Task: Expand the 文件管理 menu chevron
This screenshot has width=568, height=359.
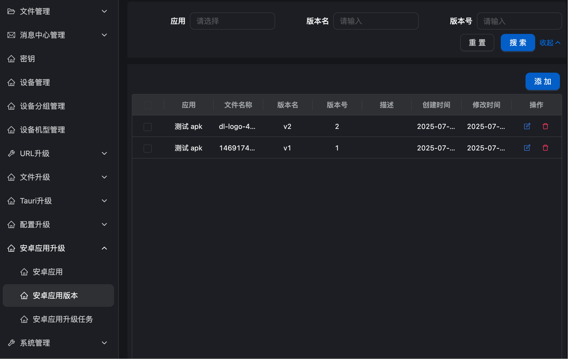Action: click(104, 11)
